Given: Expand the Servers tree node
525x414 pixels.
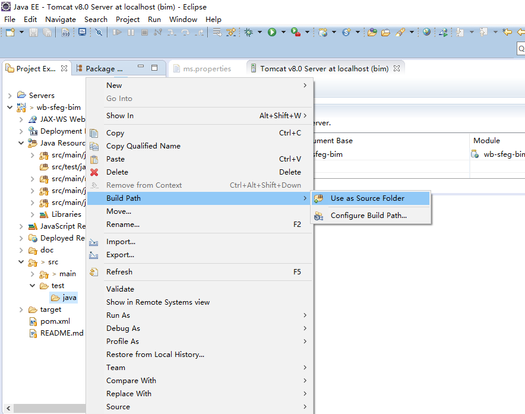Looking at the screenshot, I should (x=10, y=96).
